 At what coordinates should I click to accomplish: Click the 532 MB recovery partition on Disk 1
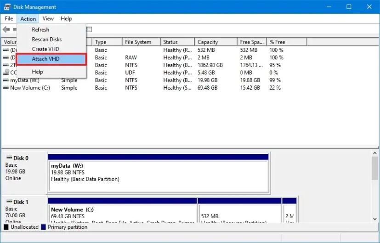tap(239, 215)
